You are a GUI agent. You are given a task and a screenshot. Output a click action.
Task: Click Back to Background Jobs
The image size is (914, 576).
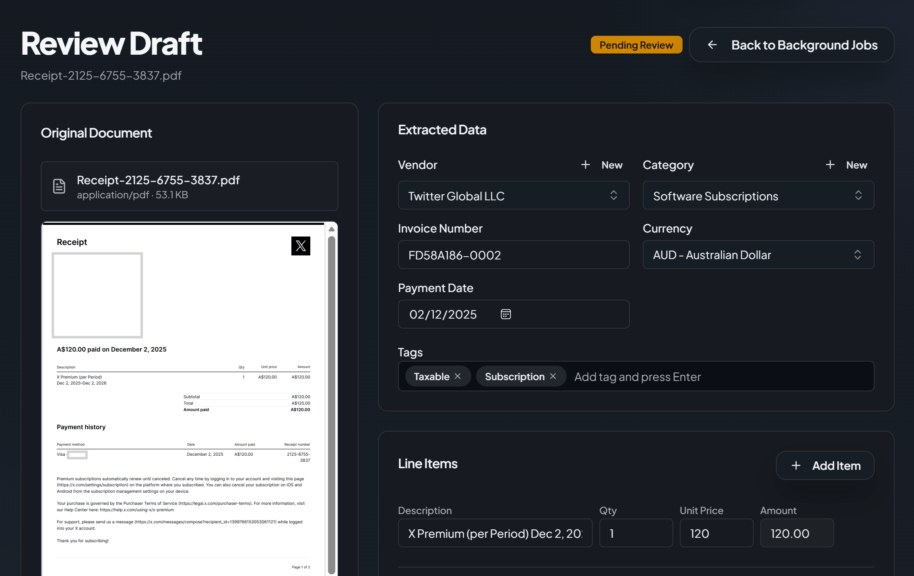tap(805, 45)
